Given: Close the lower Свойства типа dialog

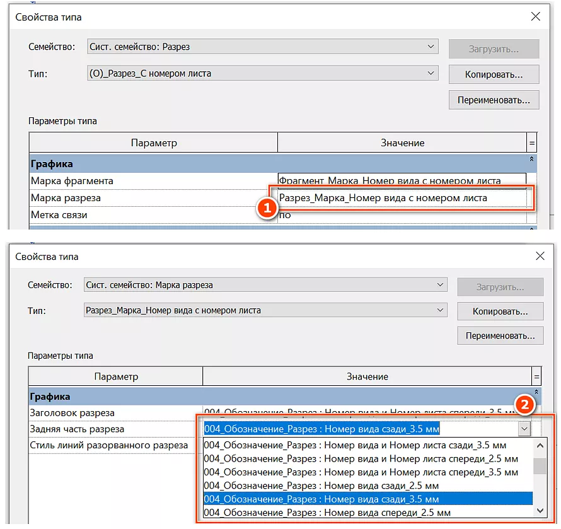Looking at the screenshot, I should (540, 256).
